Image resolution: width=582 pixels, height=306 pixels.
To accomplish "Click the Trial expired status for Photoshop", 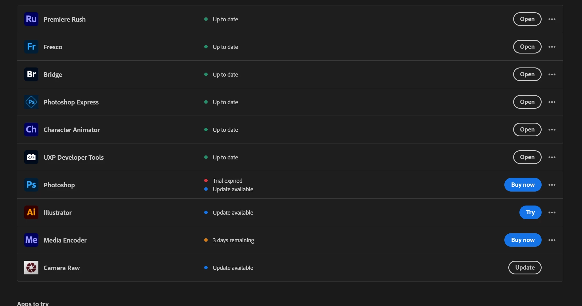I will 228,181.
